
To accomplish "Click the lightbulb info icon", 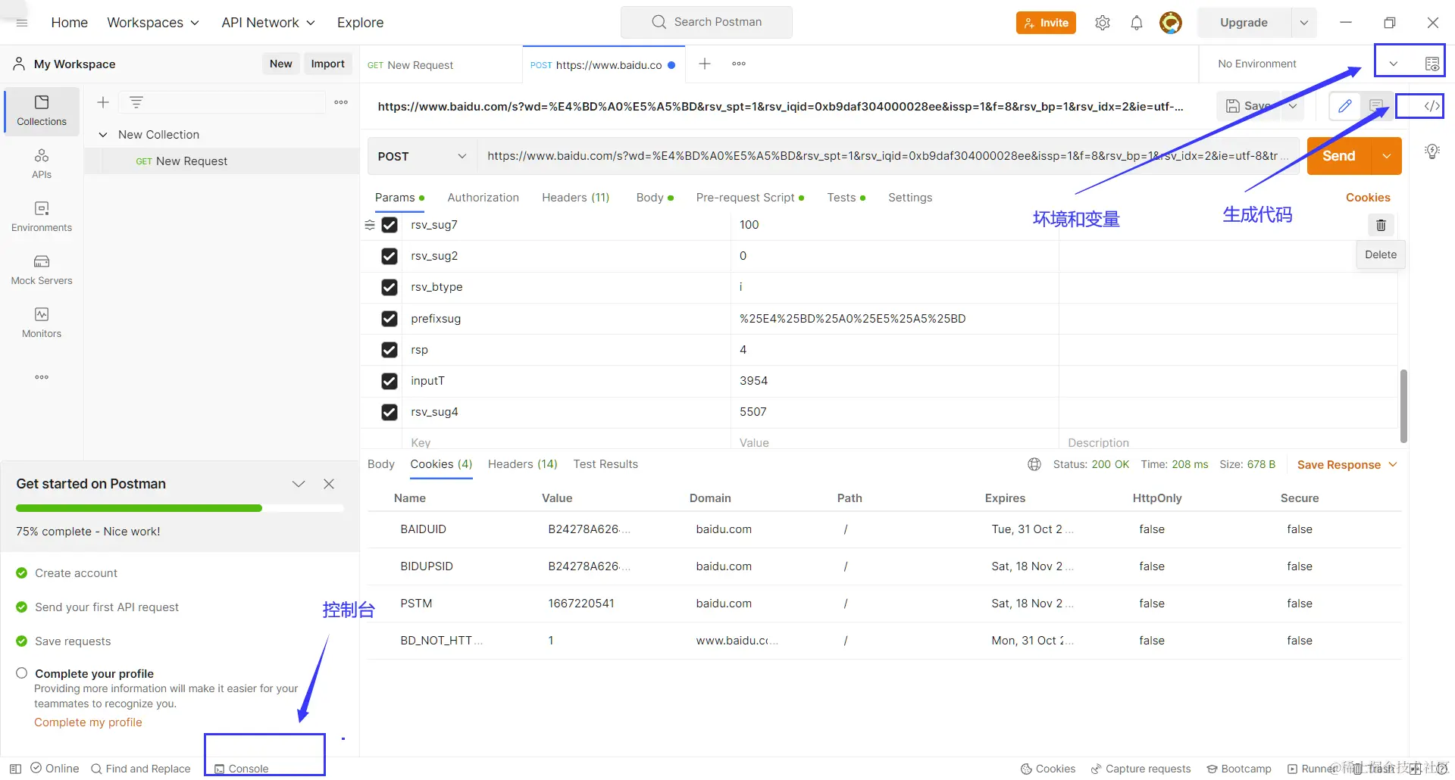I will click(x=1432, y=151).
